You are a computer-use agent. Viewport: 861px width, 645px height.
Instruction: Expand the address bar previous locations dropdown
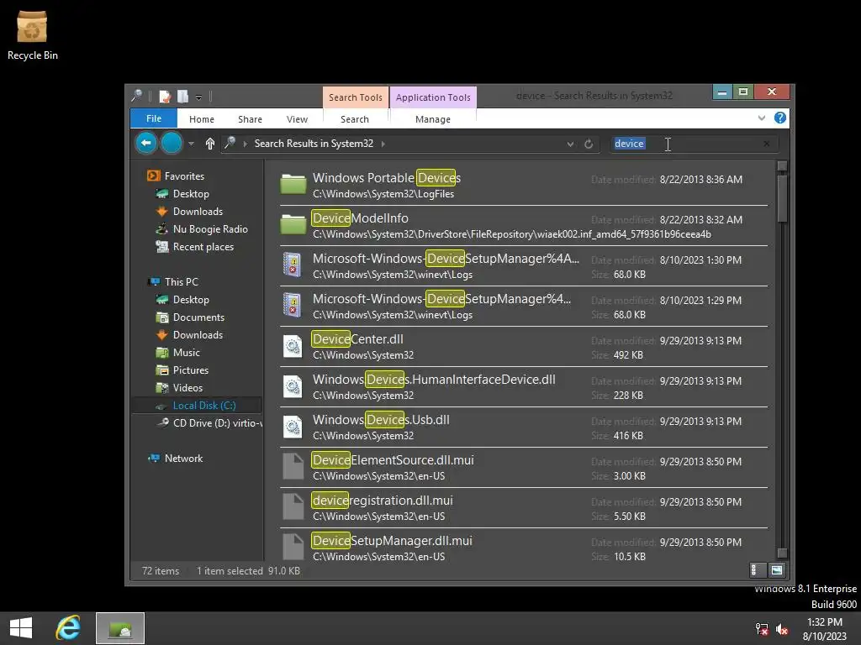571,144
